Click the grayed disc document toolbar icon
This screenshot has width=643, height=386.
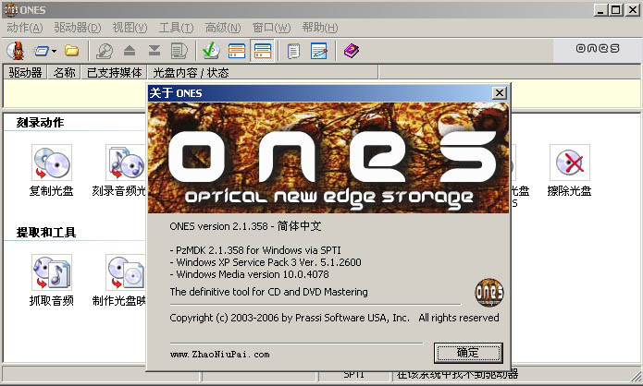pos(179,51)
